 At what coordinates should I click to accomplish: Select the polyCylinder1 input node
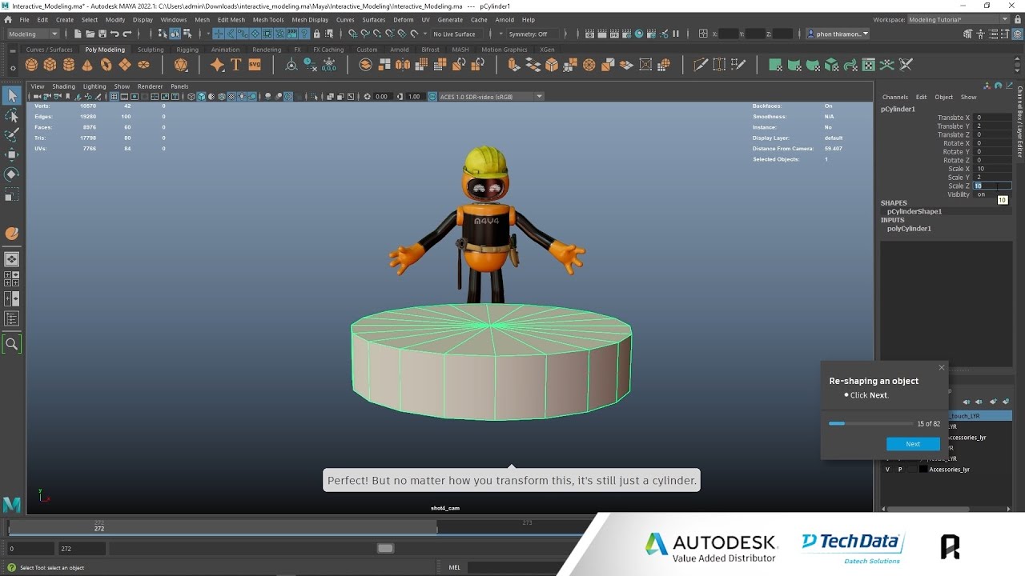pyautogui.click(x=909, y=229)
